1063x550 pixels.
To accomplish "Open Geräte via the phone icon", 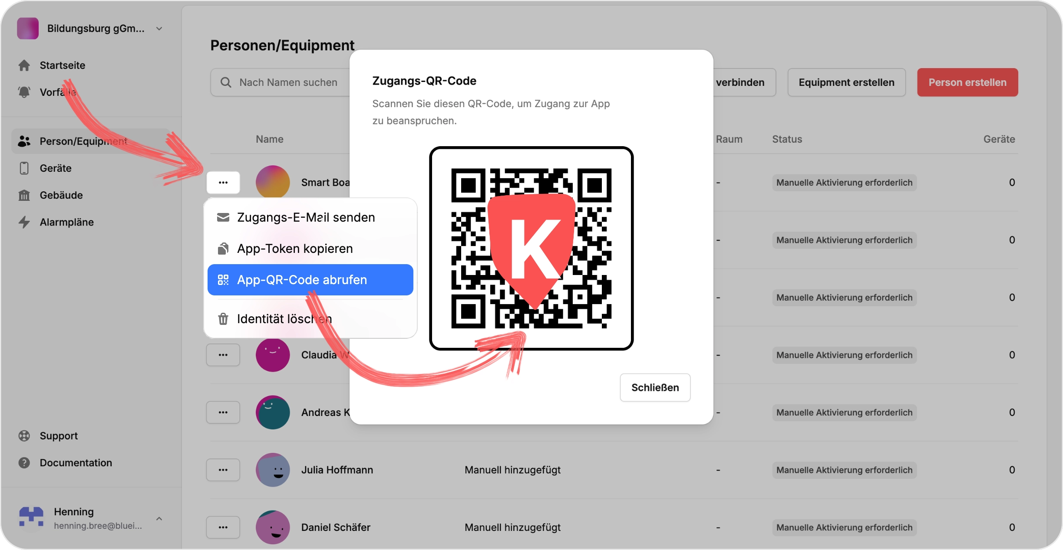I will 24,168.
